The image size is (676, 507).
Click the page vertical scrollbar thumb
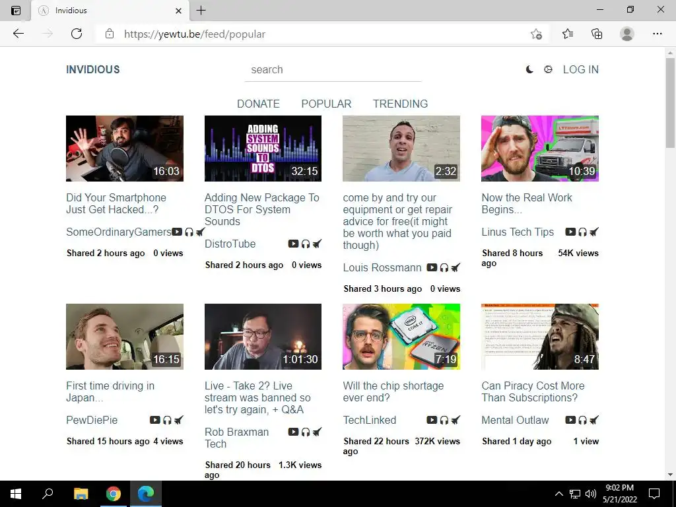point(671,102)
